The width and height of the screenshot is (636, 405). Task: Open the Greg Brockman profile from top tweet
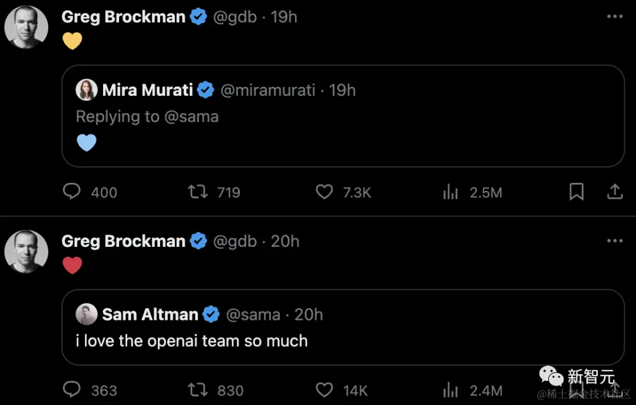point(123,16)
